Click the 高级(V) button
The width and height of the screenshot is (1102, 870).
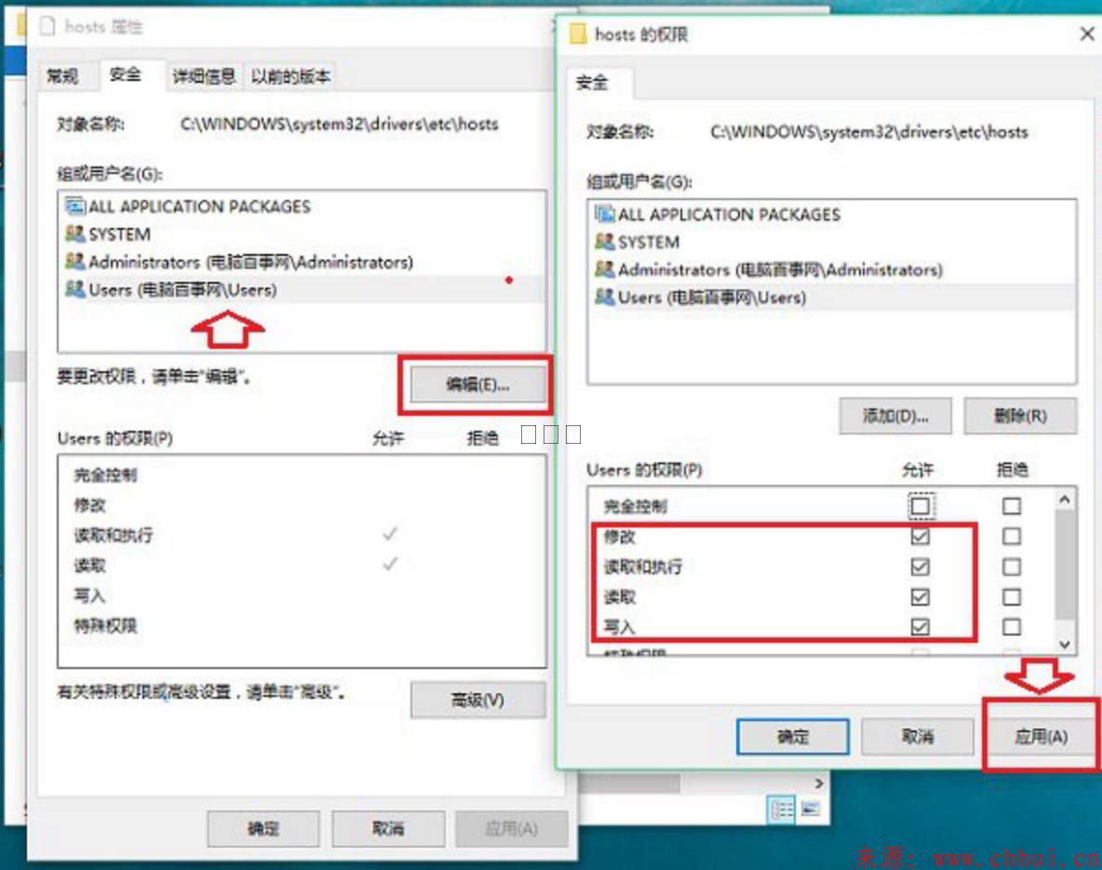point(477,700)
